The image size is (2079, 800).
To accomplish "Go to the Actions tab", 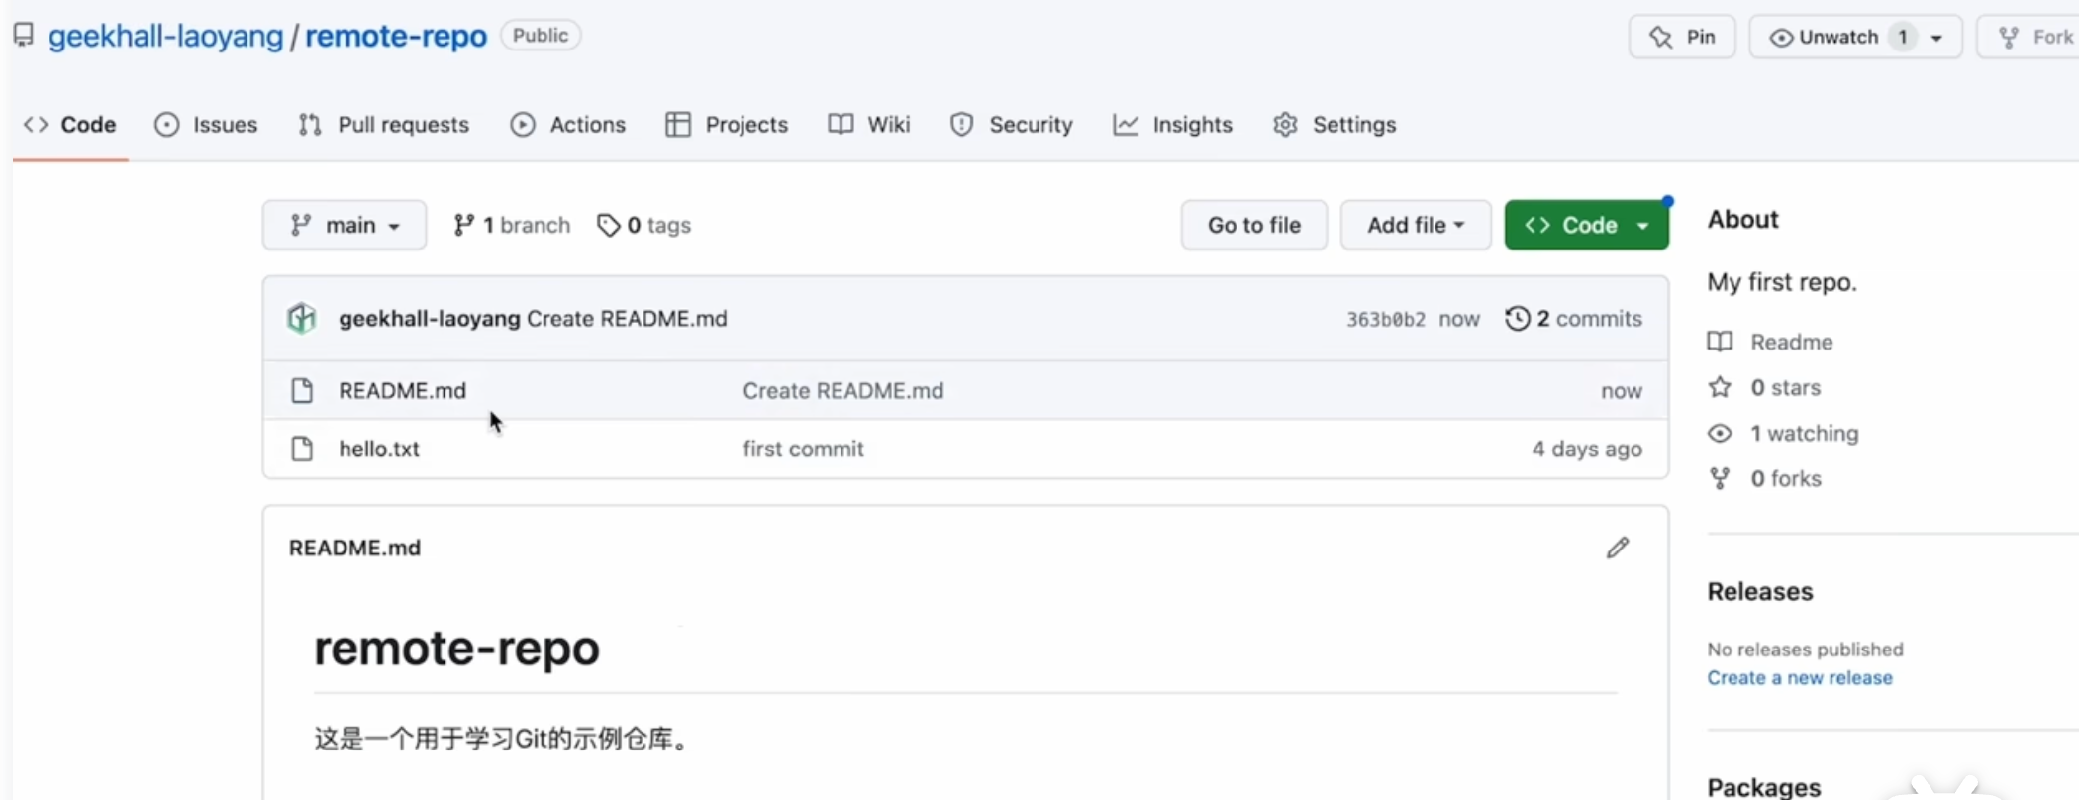I will coord(568,125).
